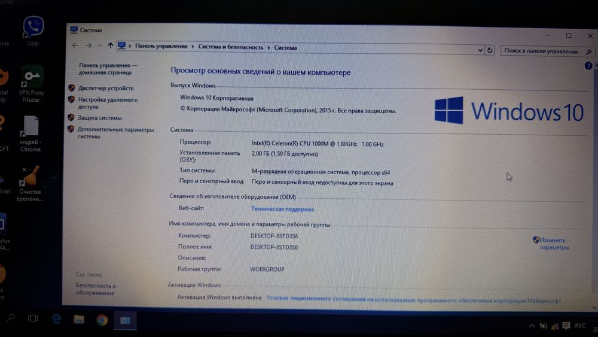Open the андрей - Chrome desktop shortcut
Viewport: 598px width, 337px height.
tap(30, 133)
